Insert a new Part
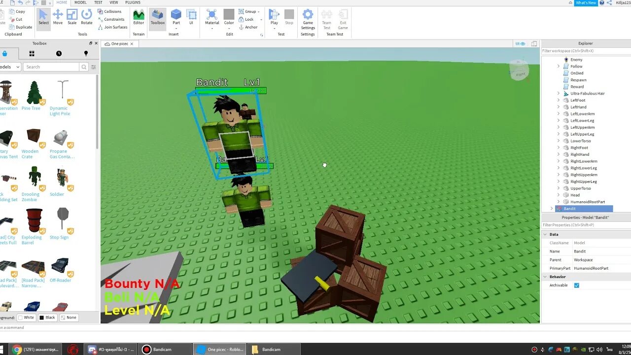 tap(176, 17)
